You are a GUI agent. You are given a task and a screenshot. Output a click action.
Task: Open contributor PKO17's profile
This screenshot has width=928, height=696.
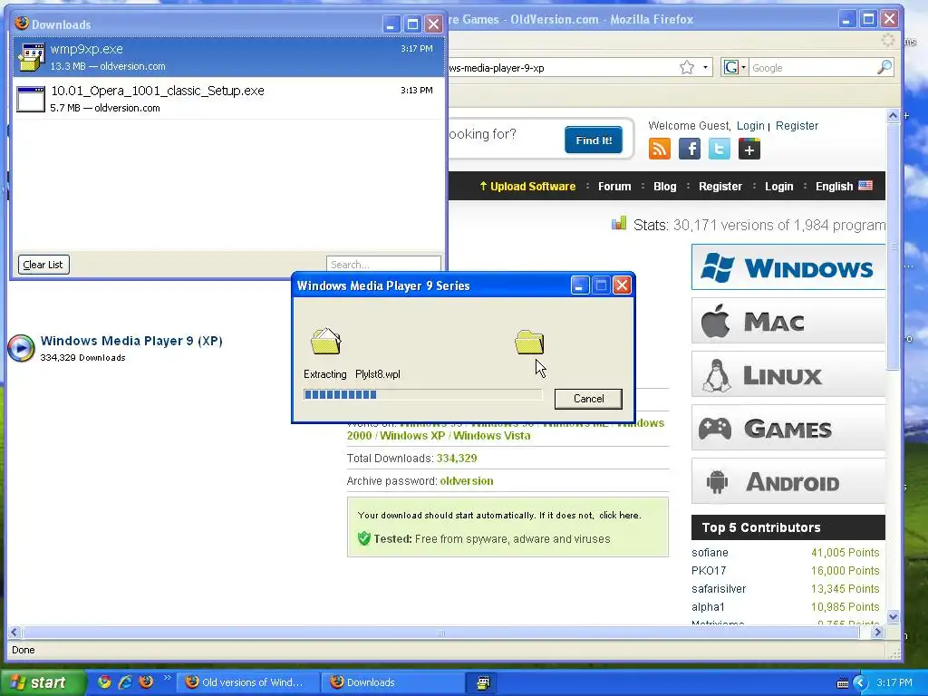pyautogui.click(x=709, y=571)
